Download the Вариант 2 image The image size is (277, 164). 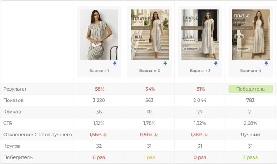(x=165, y=64)
